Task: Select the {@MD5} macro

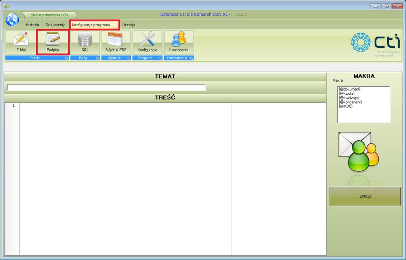Action: (345, 106)
